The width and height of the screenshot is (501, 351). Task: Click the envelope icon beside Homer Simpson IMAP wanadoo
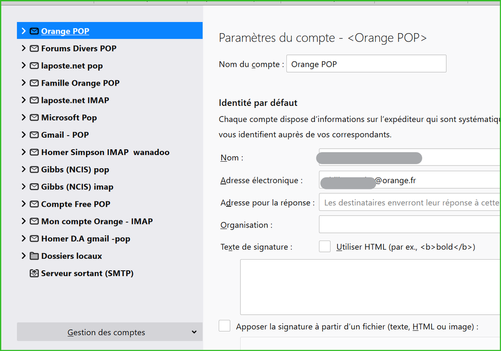pyautogui.click(x=34, y=152)
